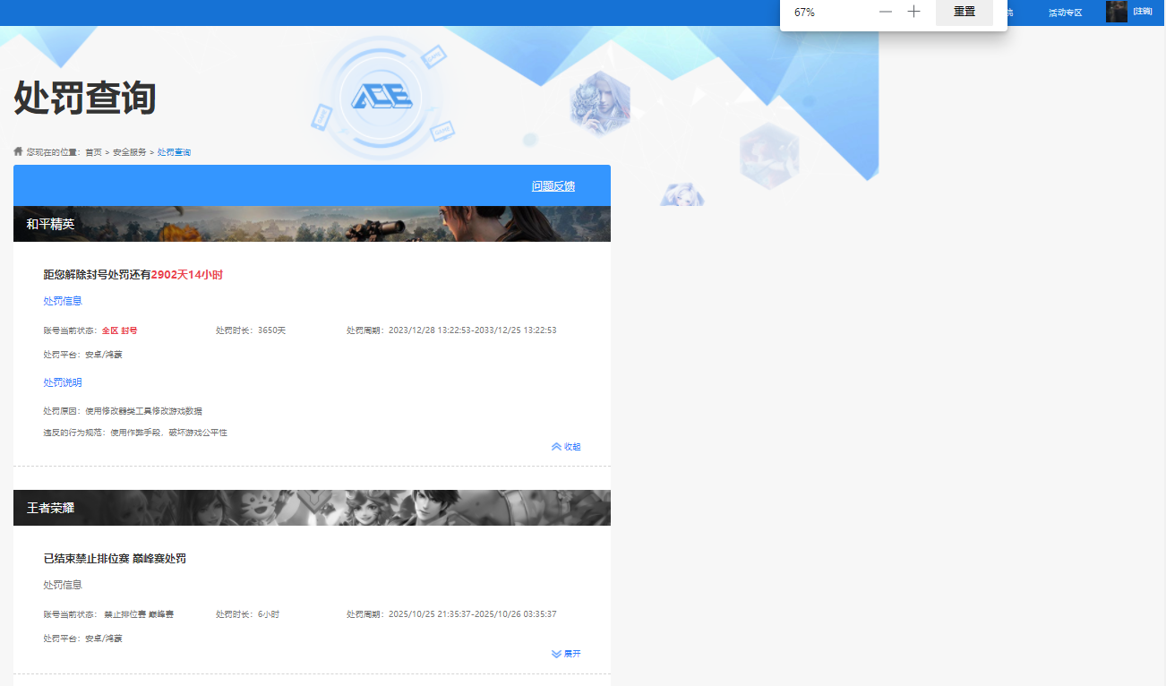The width and height of the screenshot is (1166, 686).
Task: Open the 活动专区 menu item
Action: pos(1065,13)
